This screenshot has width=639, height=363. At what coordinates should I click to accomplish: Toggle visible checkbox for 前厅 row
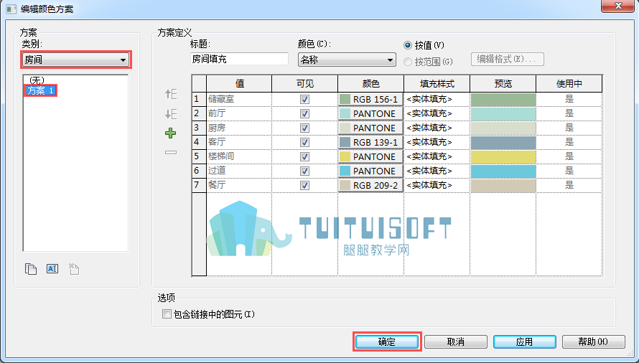click(x=304, y=113)
